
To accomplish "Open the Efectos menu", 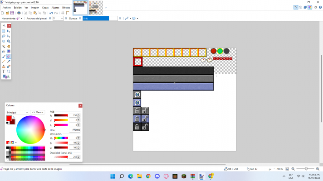I will coord(66,8).
